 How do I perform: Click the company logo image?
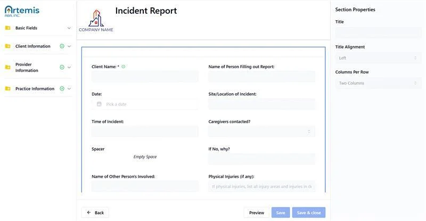(96, 21)
